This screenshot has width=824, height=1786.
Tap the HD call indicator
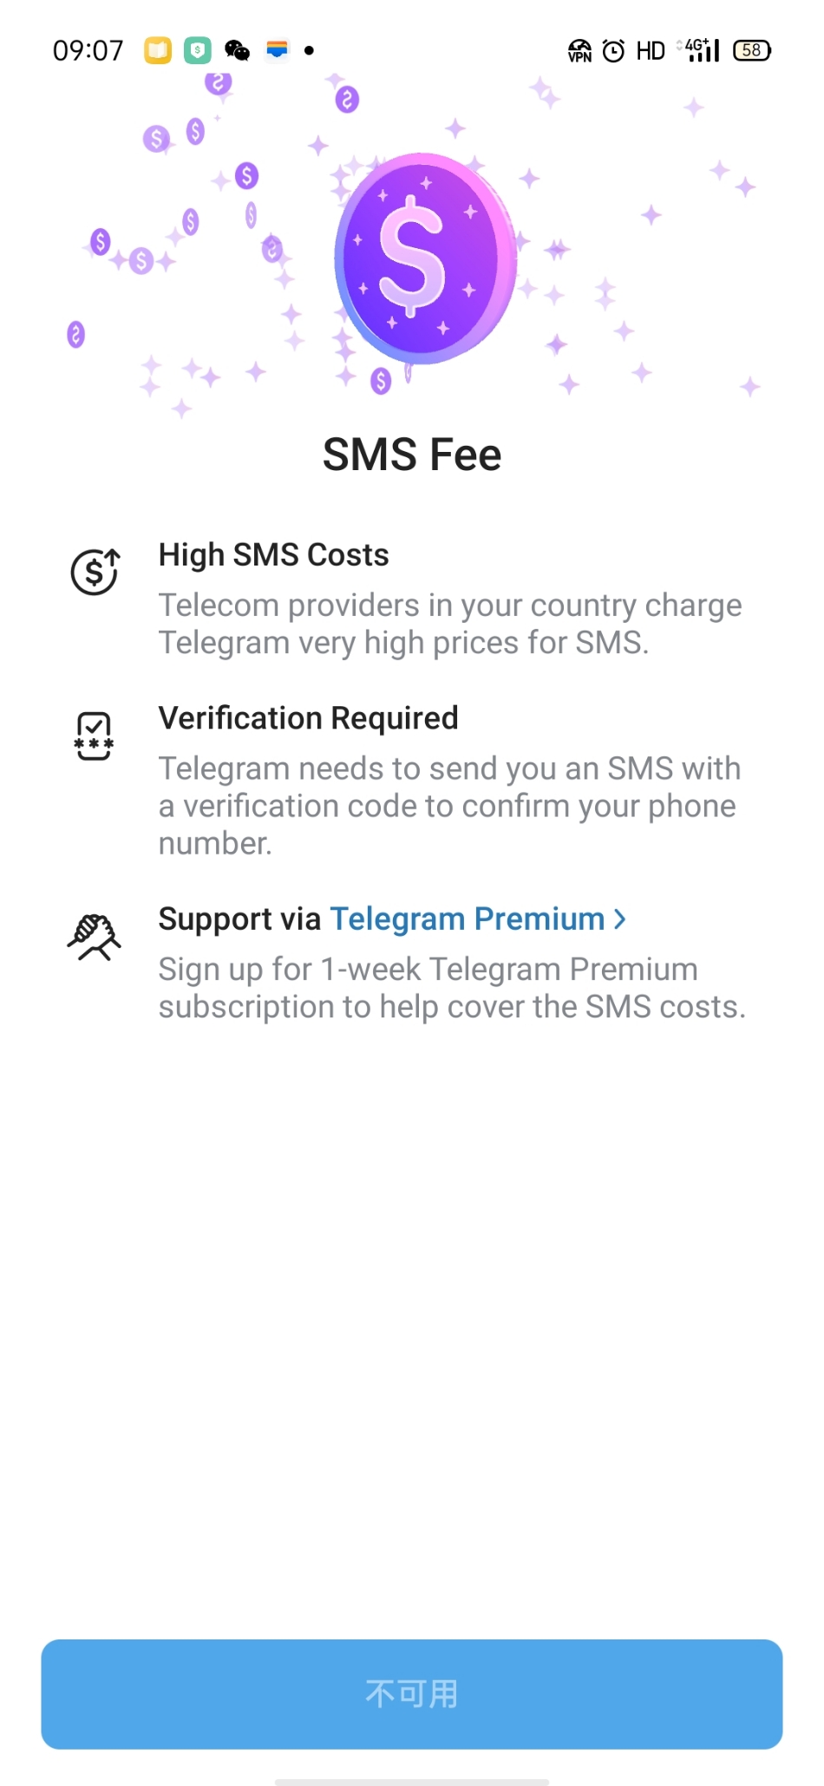pos(651,51)
